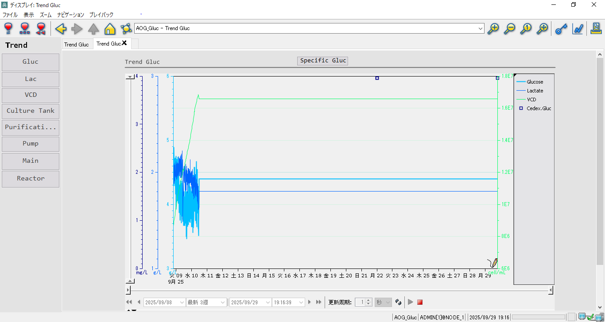Increase the 更新周期 stepper value
This screenshot has height=322, width=605.
coord(368,300)
